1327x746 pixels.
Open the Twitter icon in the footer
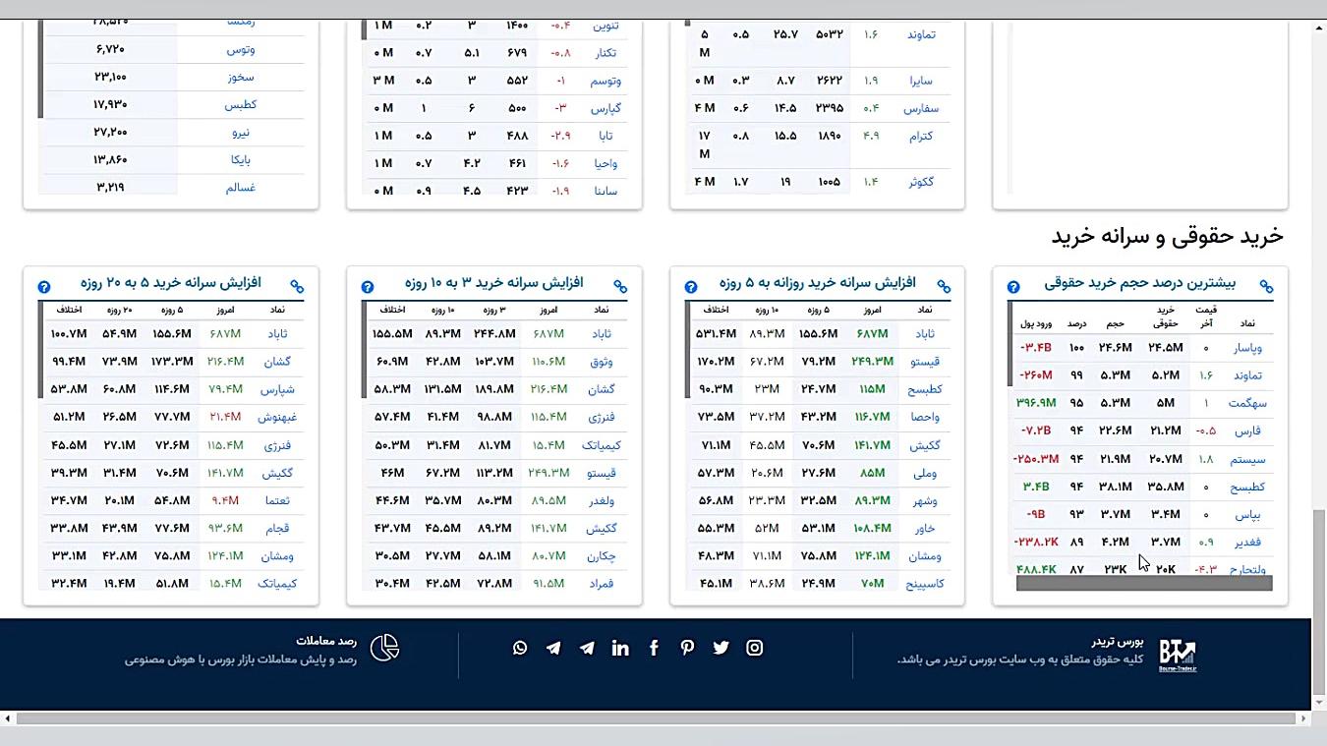point(721,648)
